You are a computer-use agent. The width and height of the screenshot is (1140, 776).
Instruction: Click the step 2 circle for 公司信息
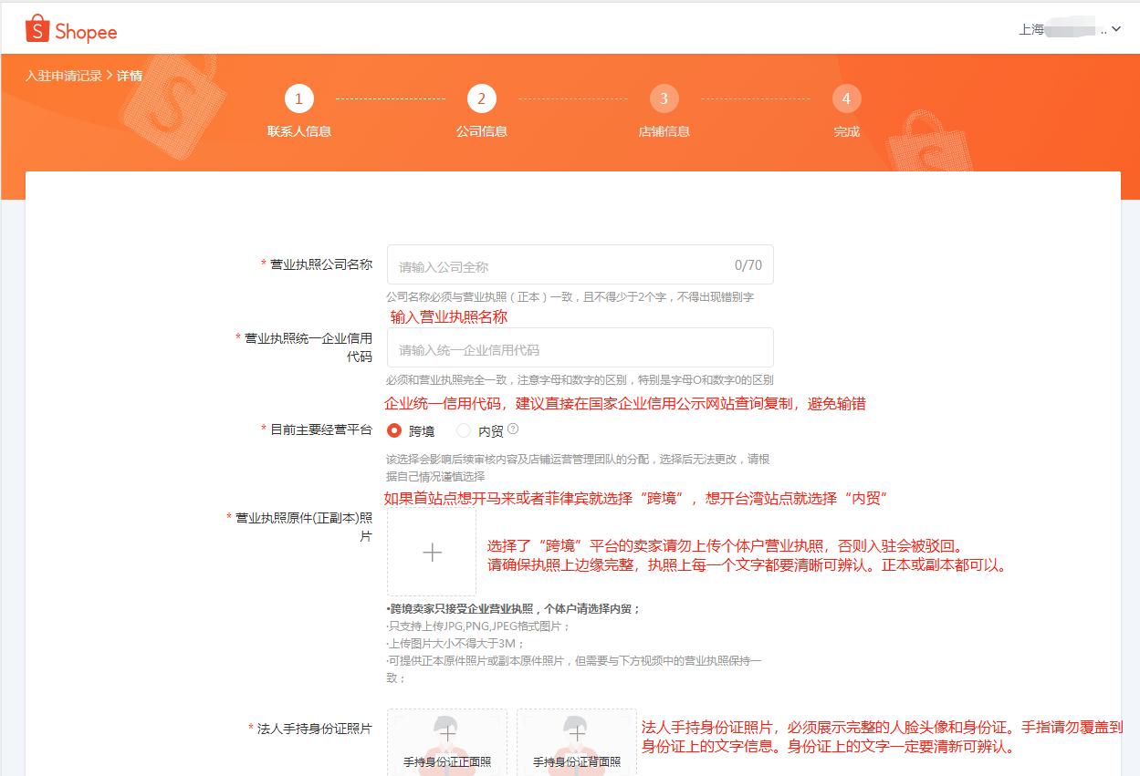tap(481, 98)
